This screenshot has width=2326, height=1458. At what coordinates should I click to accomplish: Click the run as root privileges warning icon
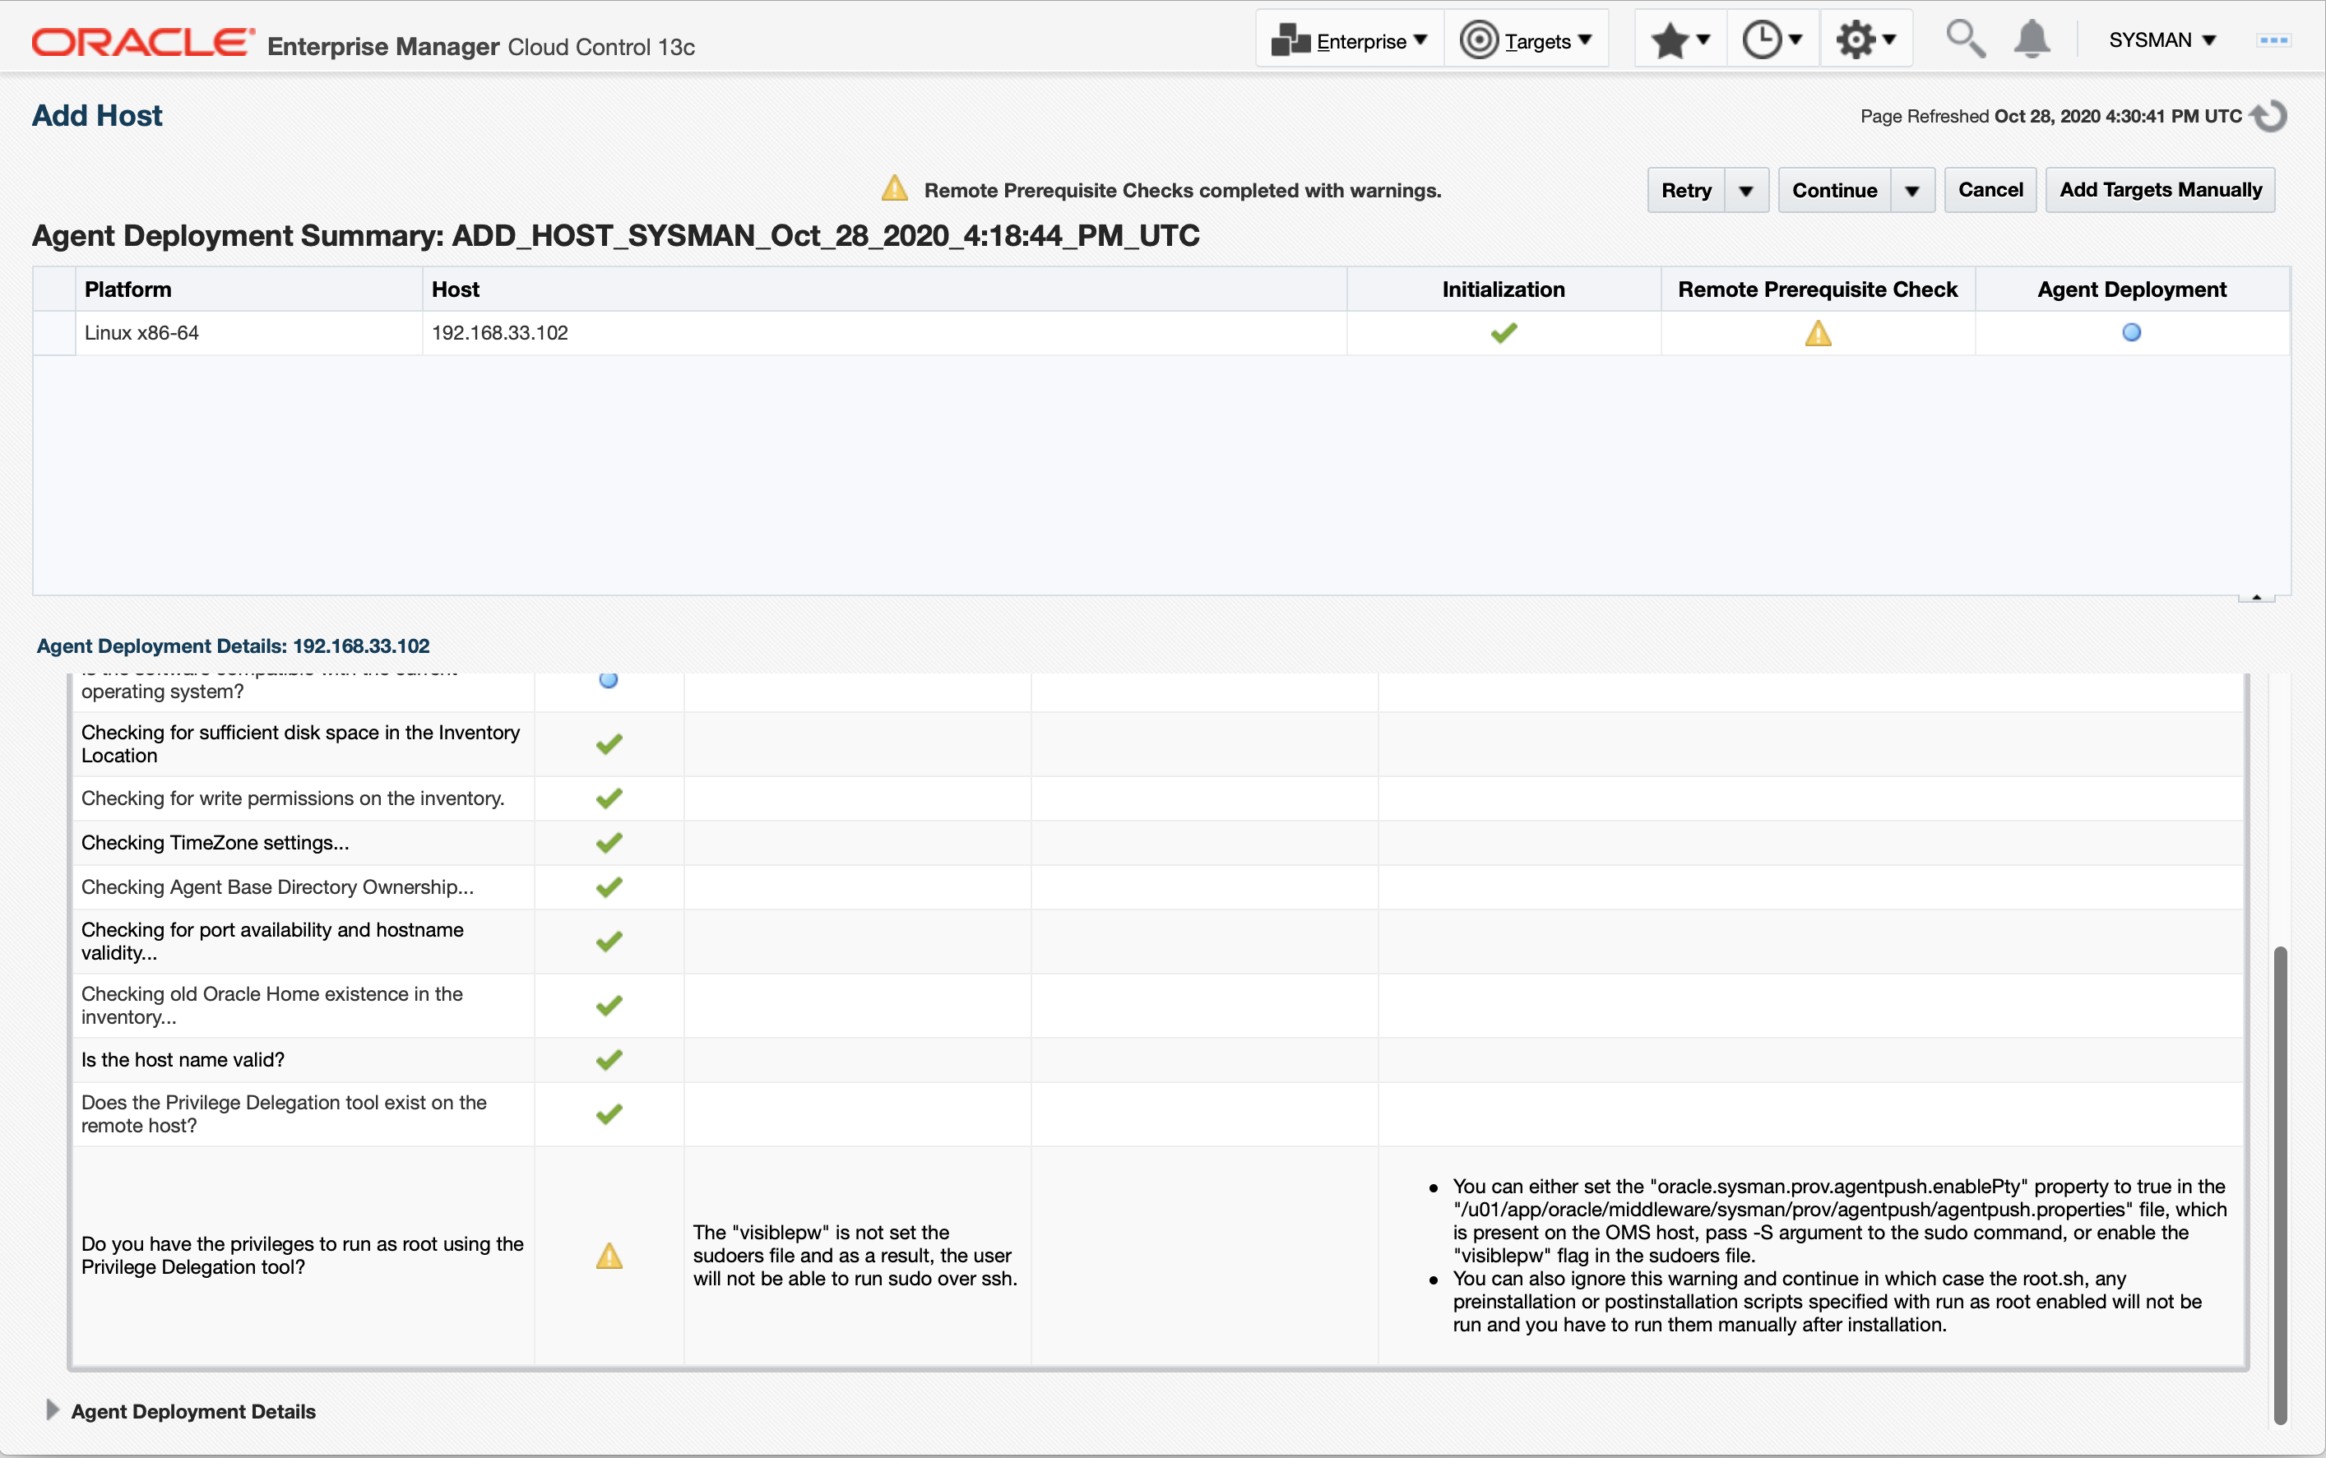(609, 1256)
